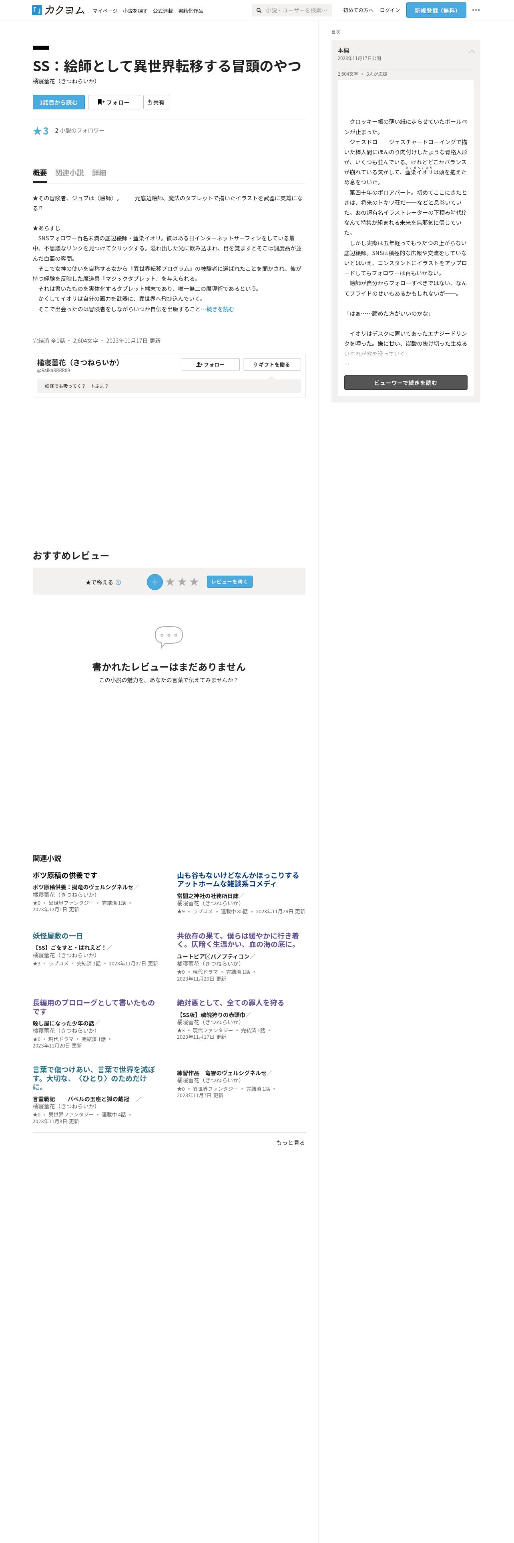Click the novel title SS：絵師として異世界転移する冒頭のやつ

coord(167,66)
